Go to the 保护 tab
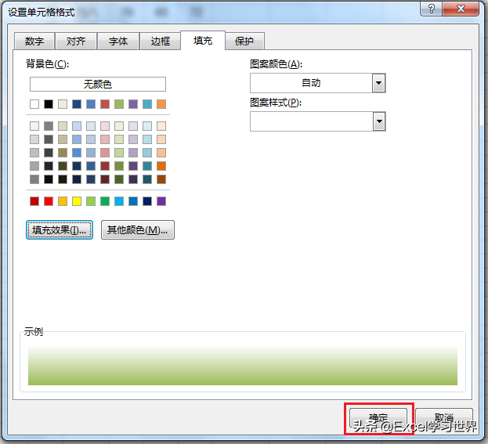This screenshot has height=444, width=488. coord(244,41)
